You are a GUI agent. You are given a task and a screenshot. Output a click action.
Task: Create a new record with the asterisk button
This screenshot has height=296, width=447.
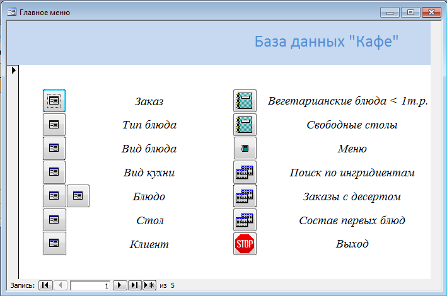pyautogui.click(x=149, y=285)
